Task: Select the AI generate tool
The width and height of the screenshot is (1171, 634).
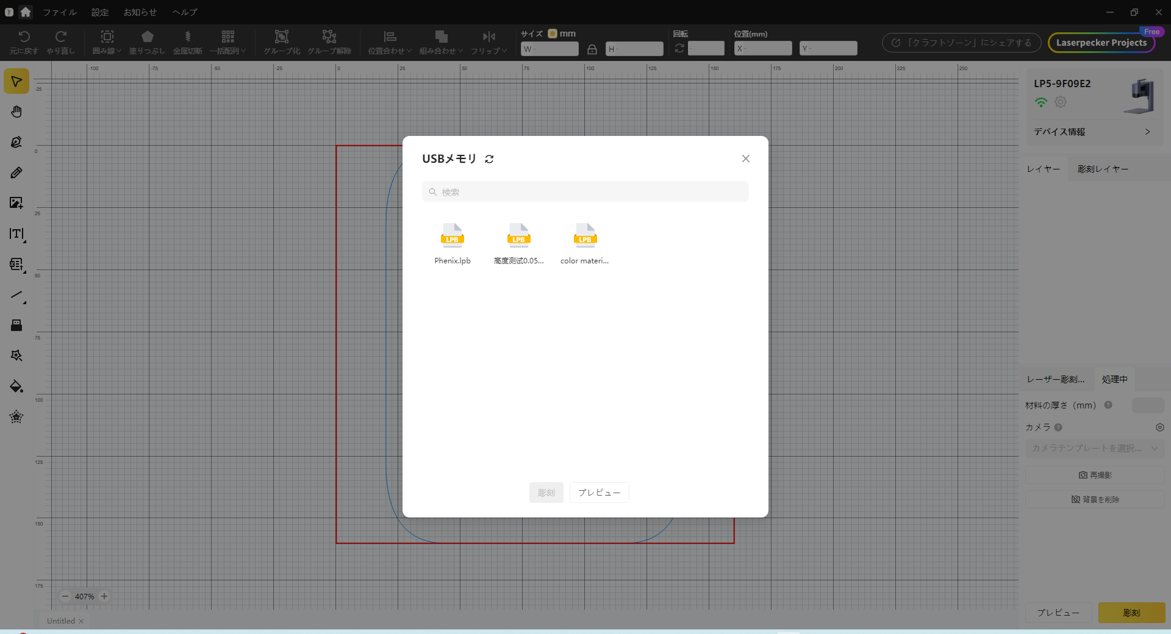Action: [16, 355]
